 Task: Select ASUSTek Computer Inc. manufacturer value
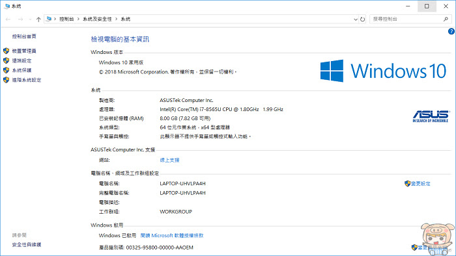pos(186,100)
